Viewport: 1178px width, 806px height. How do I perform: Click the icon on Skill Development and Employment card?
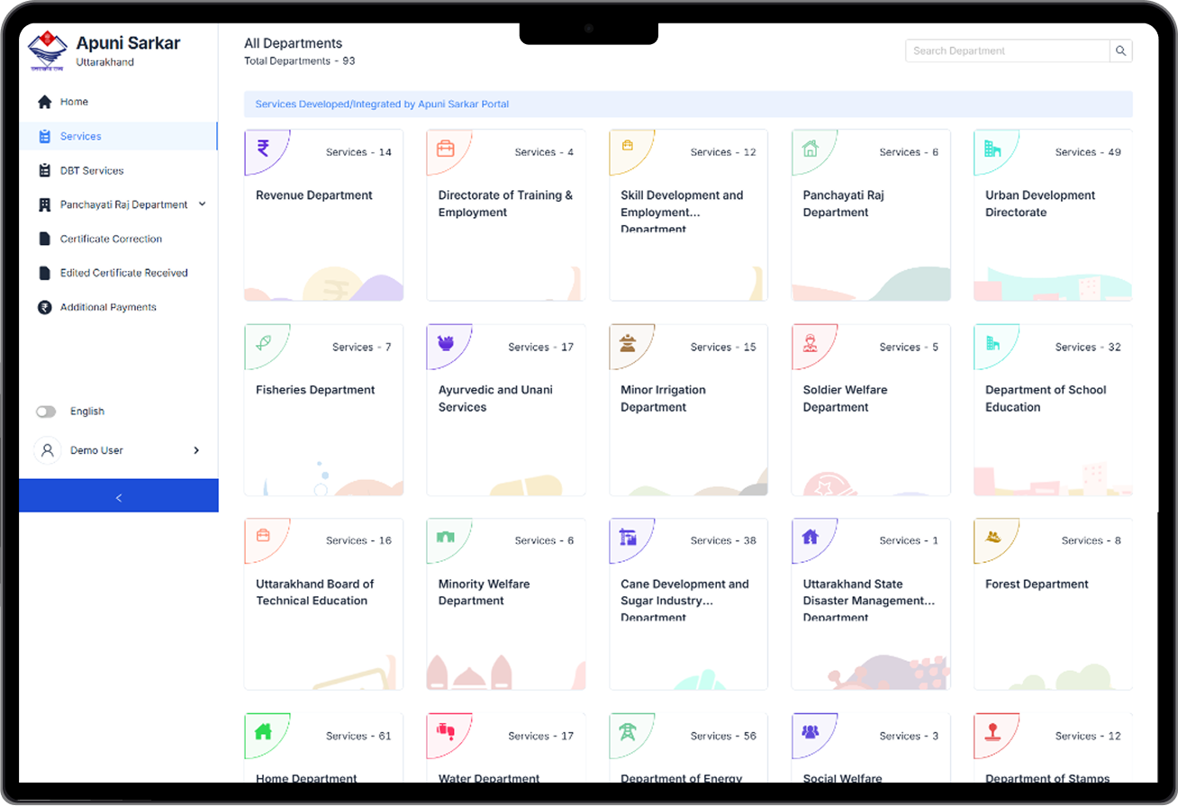click(x=628, y=145)
